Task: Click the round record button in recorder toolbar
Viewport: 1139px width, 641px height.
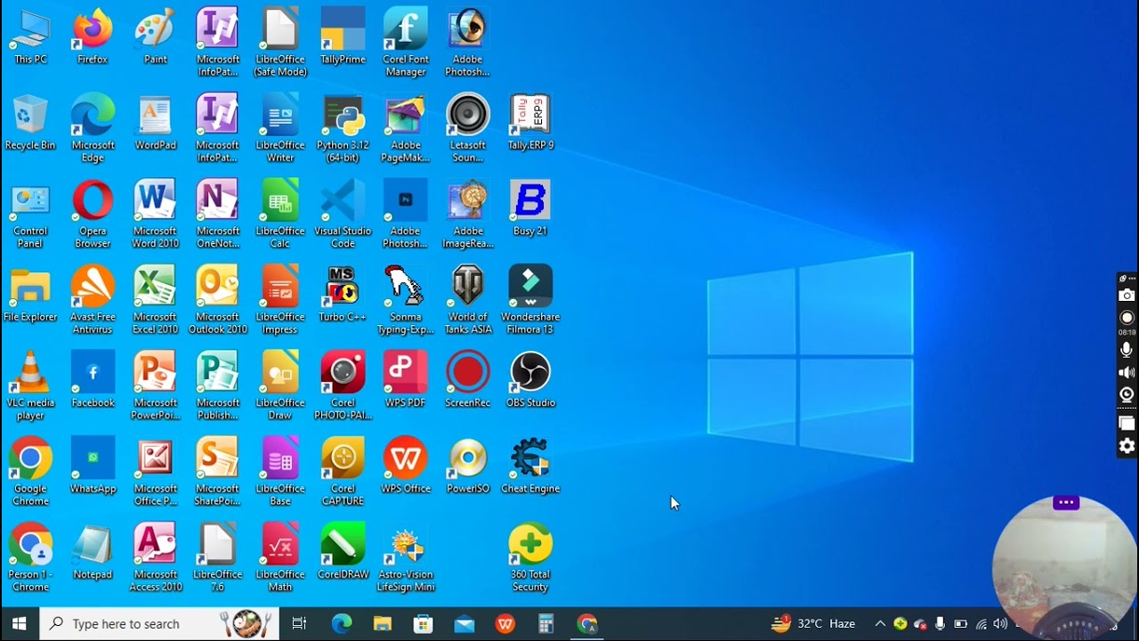Action: click(x=1127, y=318)
